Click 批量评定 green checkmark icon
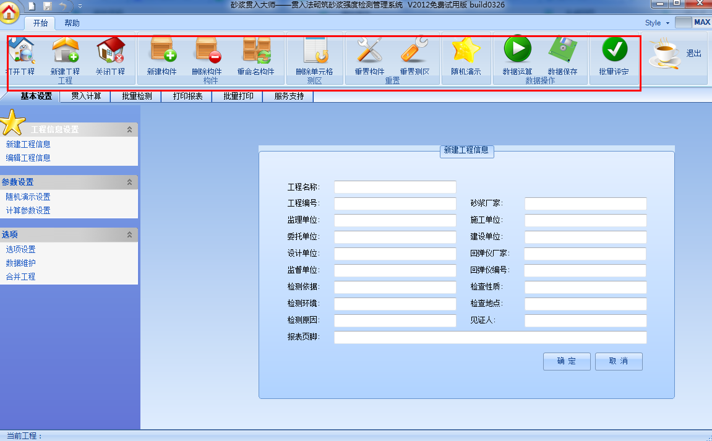712x441 pixels. point(614,56)
